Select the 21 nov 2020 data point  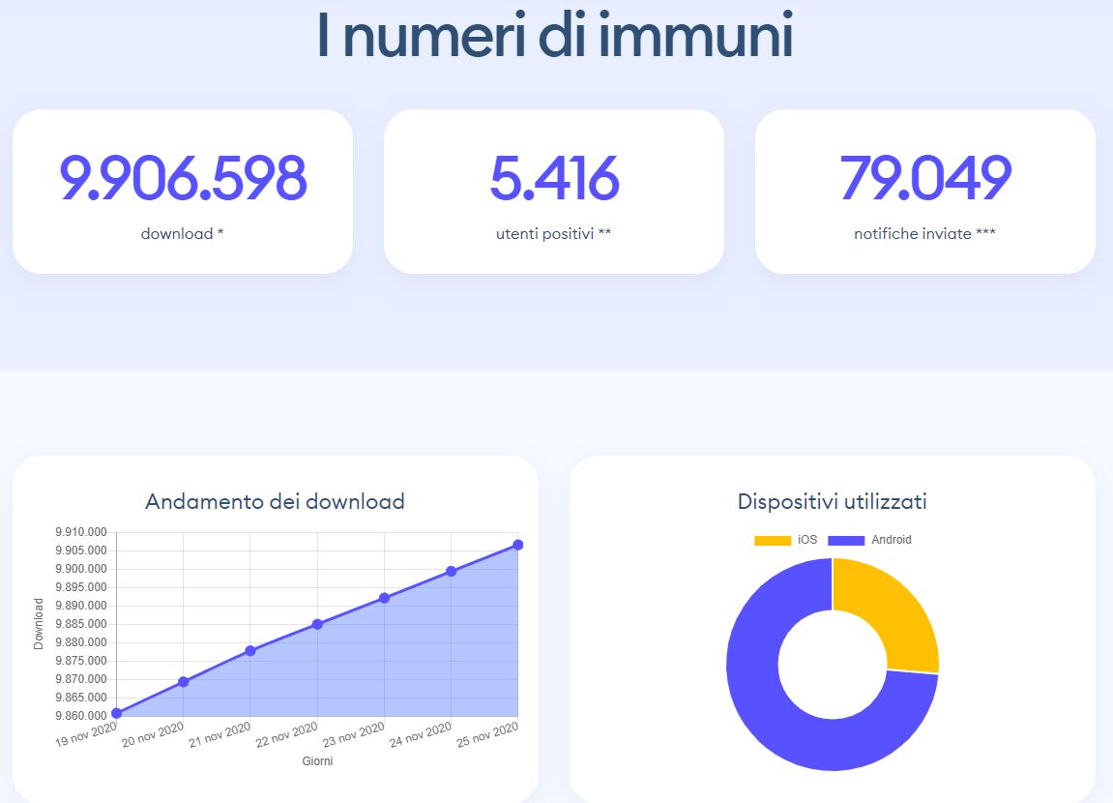click(x=250, y=650)
